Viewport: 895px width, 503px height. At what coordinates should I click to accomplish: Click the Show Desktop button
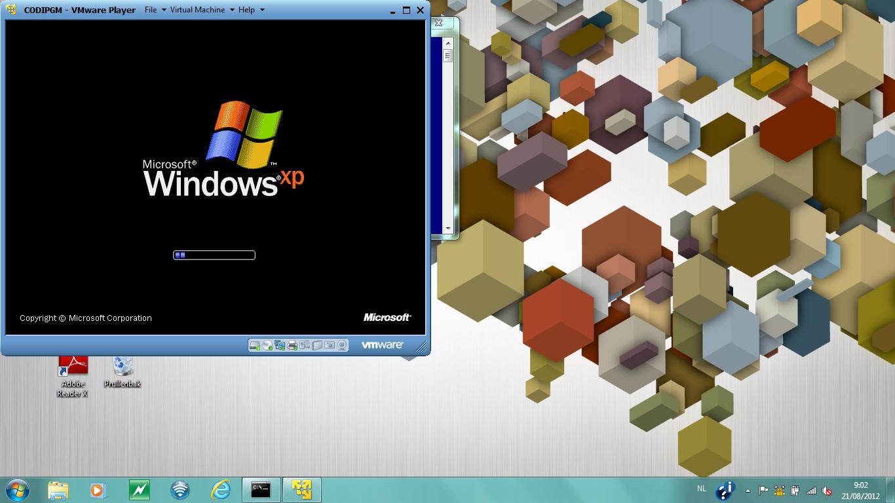tap(890, 490)
